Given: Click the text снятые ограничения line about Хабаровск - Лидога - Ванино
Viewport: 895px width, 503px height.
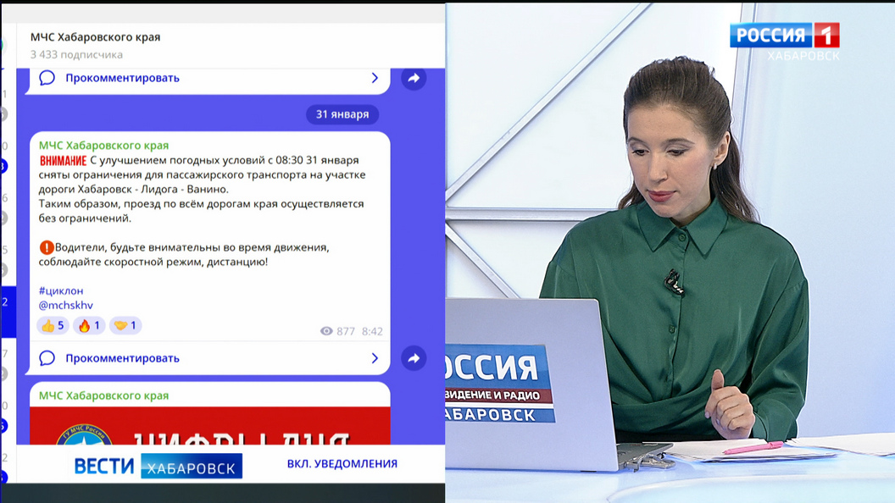Looking at the screenshot, I should 202,182.
